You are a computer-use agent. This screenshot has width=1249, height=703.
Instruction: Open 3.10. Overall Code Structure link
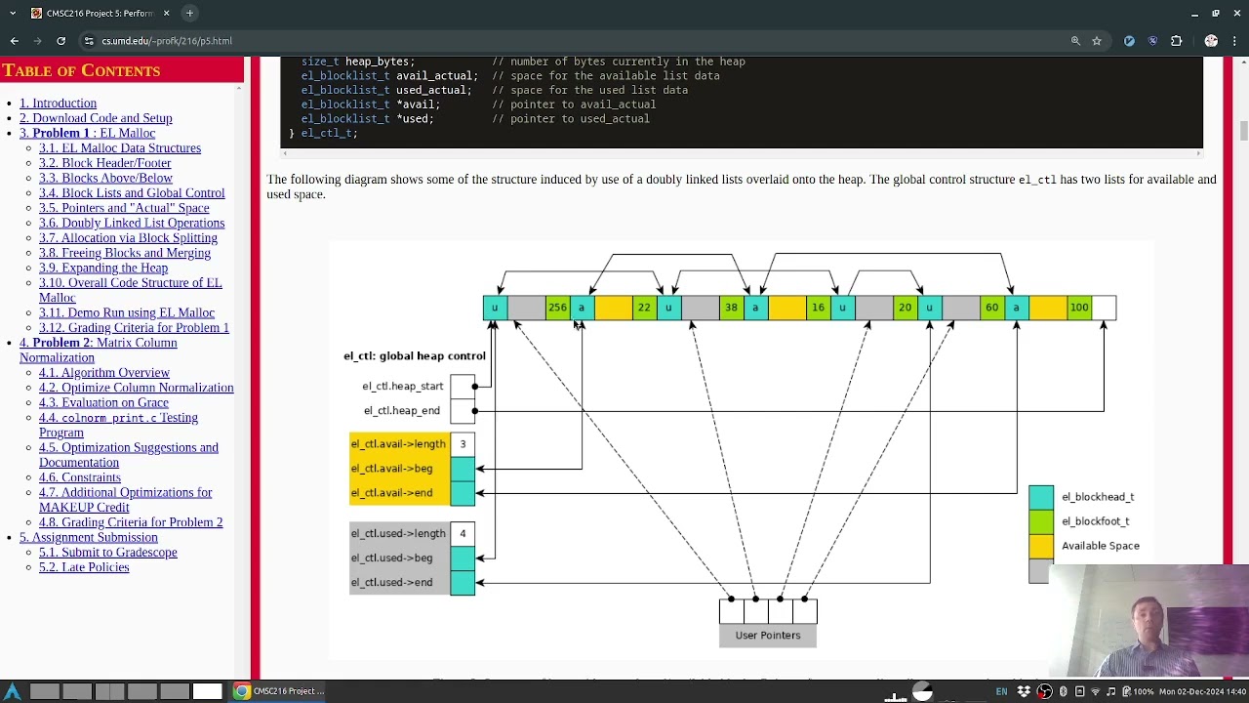pos(131,290)
